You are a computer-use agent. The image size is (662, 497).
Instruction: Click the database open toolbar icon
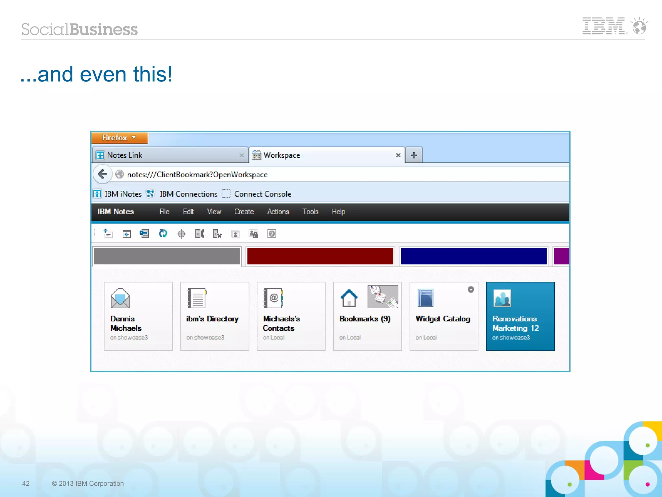pos(200,233)
